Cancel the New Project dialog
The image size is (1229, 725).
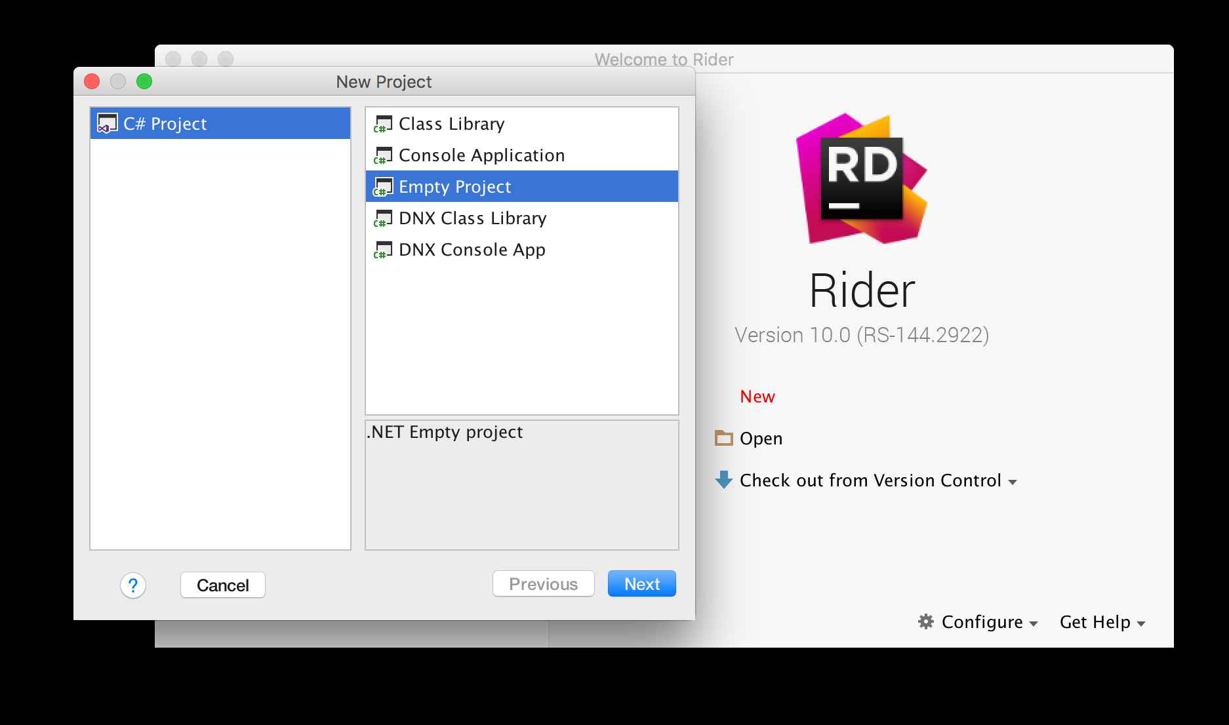pos(222,585)
